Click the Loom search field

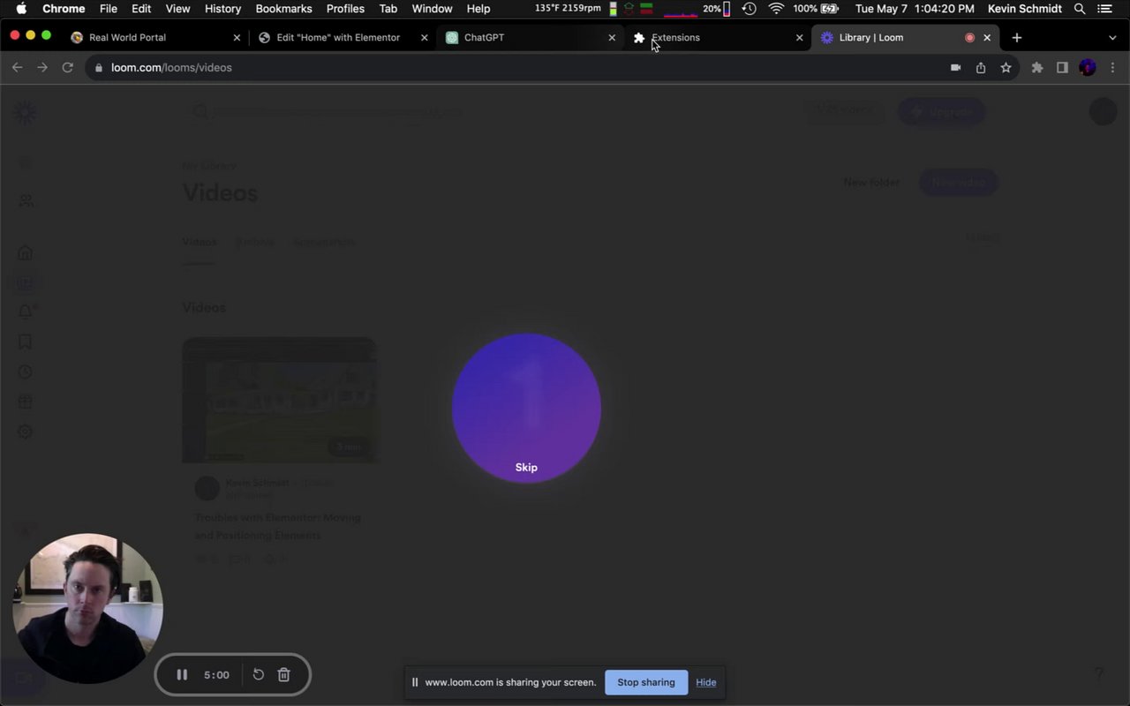[x=327, y=112]
